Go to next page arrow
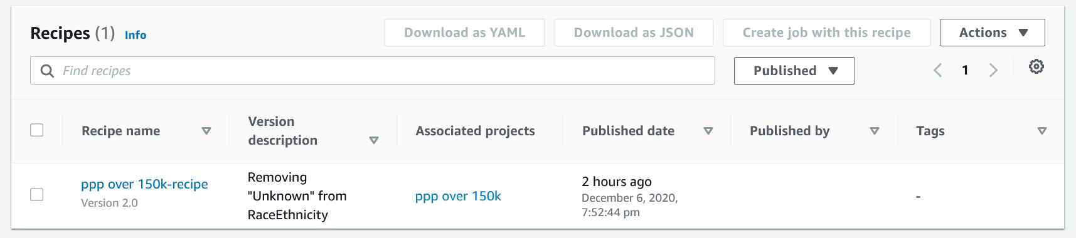The image size is (1076, 238). [993, 70]
